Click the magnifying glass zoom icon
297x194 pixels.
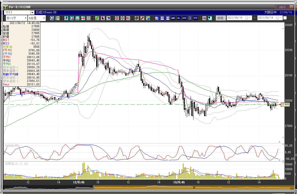coord(52,18)
